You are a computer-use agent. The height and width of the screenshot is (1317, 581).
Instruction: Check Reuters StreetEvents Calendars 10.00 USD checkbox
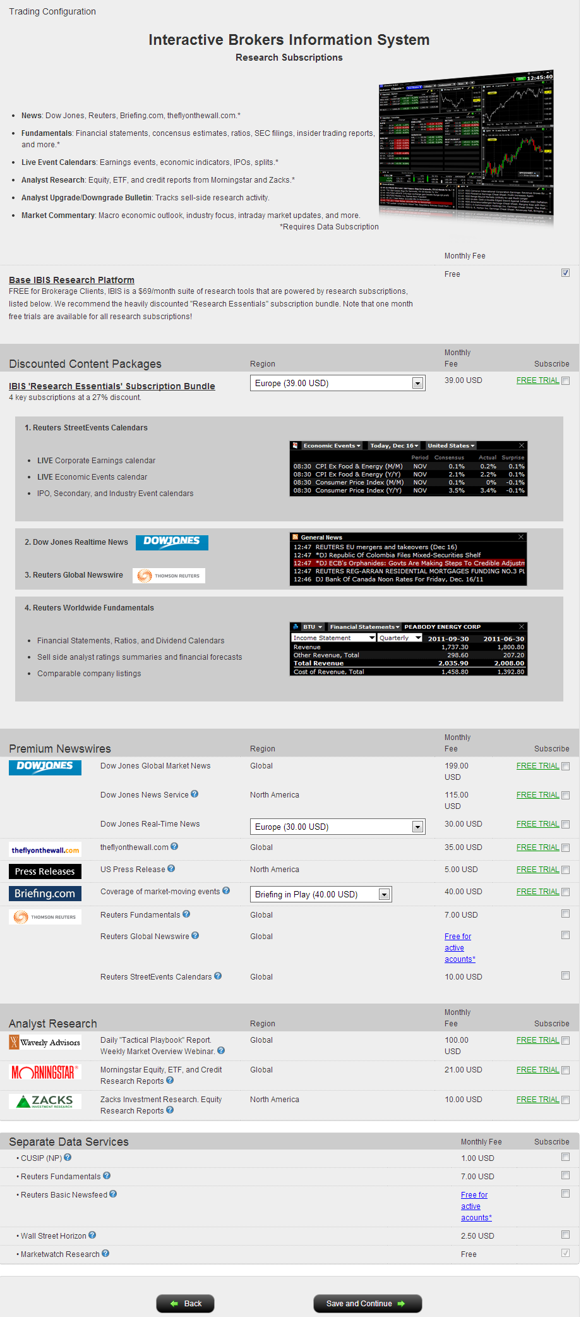(x=566, y=976)
